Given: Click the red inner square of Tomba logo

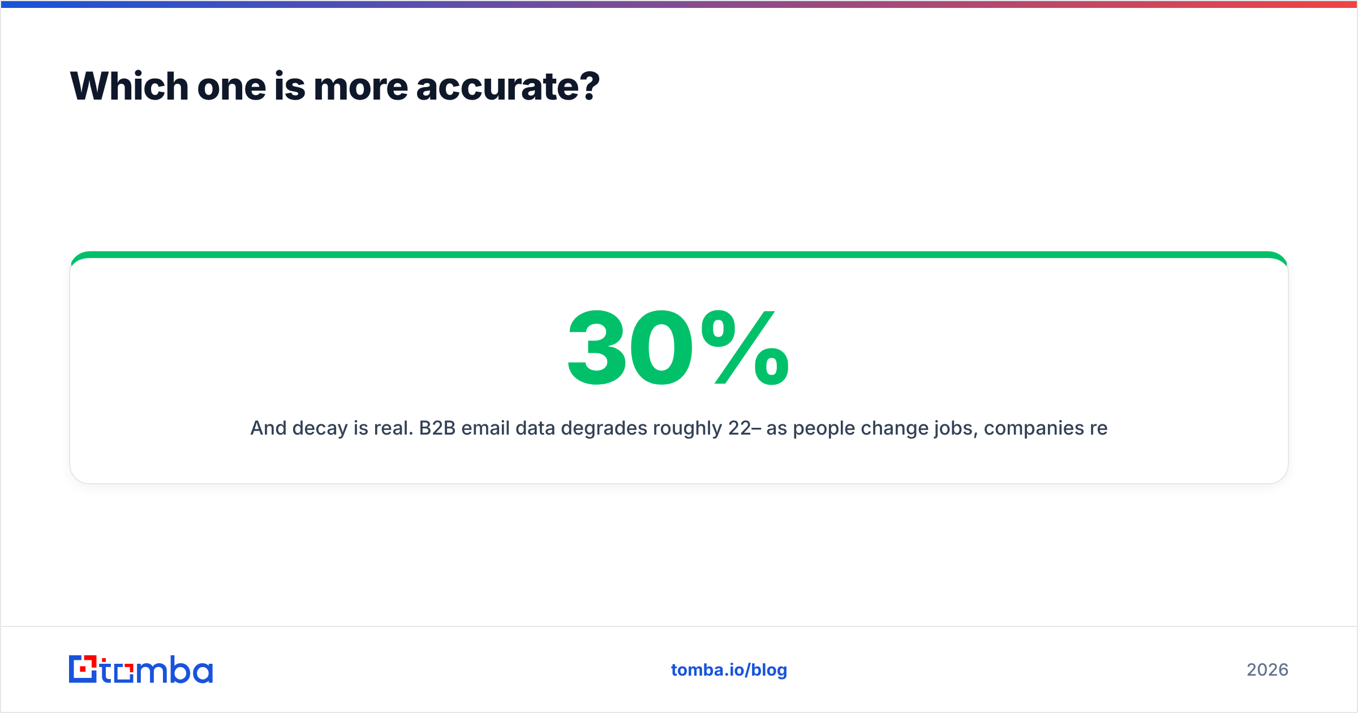Looking at the screenshot, I should (x=83, y=669).
